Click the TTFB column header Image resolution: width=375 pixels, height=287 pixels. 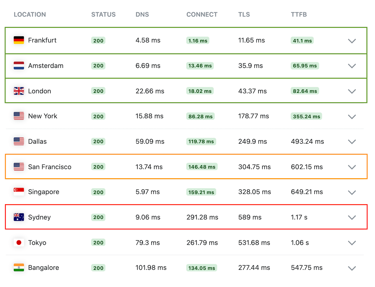tap(299, 15)
